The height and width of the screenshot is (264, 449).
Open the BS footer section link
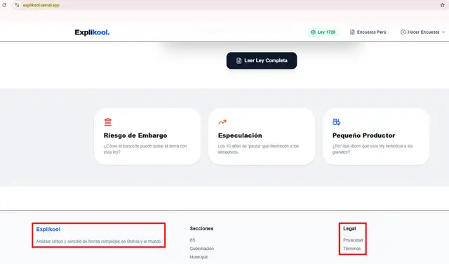(192, 240)
